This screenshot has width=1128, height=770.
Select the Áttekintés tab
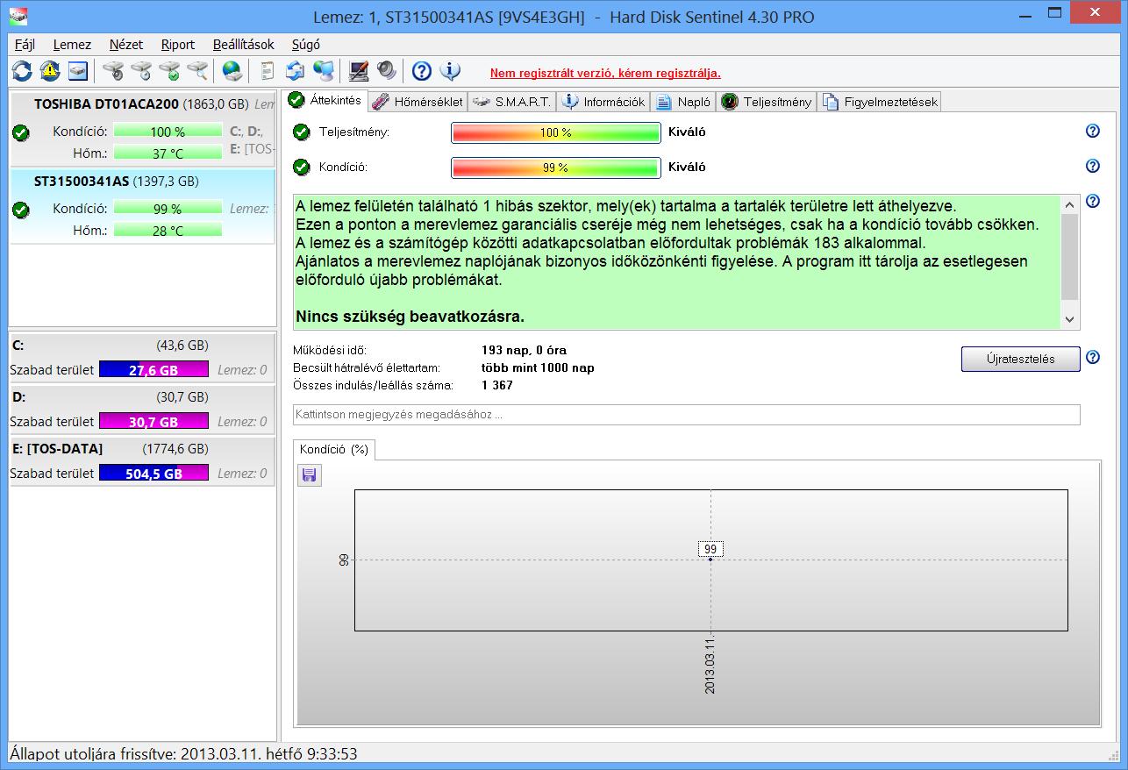325,101
